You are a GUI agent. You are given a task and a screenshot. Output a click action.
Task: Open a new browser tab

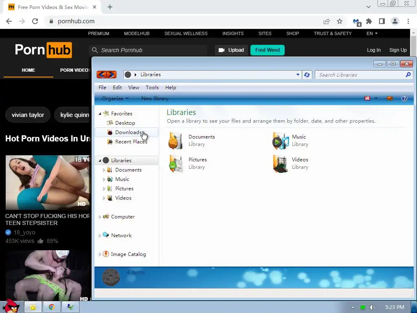coord(110,7)
